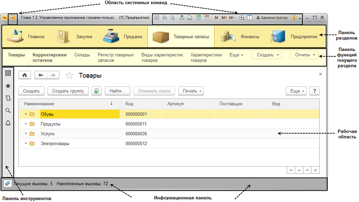The height and width of the screenshot is (202, 359).
Task: Click the copy item icon beside Создать группу
Action: click(x=97, y=91)
